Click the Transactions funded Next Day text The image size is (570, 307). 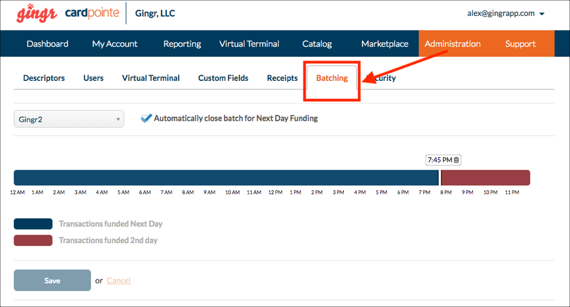pyautogui.click(x=110, y=224)
